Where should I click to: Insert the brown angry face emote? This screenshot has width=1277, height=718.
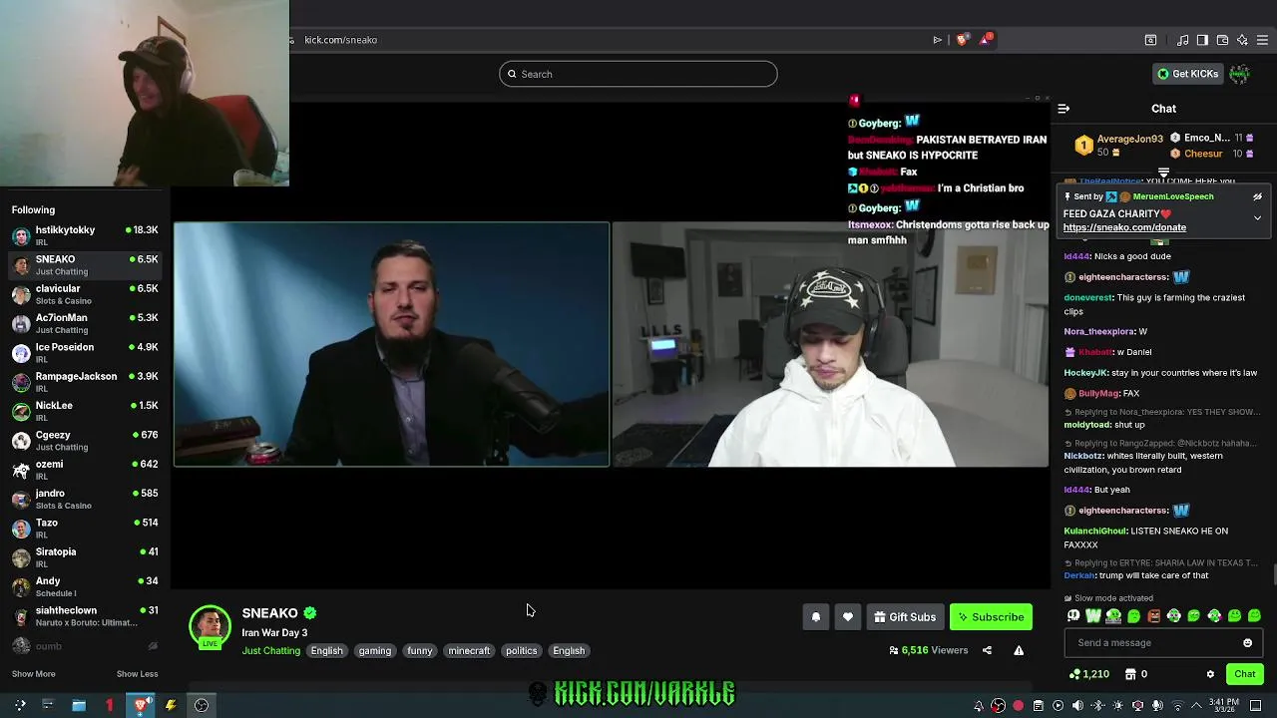tap(1153, 616)
